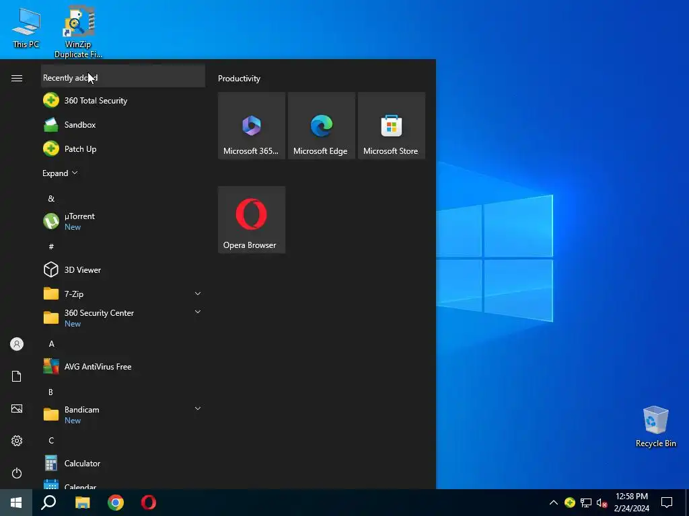Open network status tray icon
689x516 pixels.
tap(586, 503)
